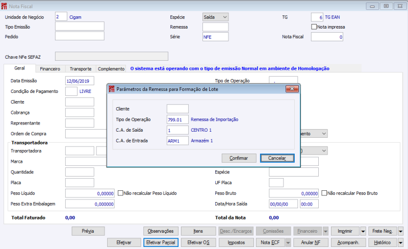Enable Não recalcular Peso Líquido
The image size is (408, 249).
120,193
